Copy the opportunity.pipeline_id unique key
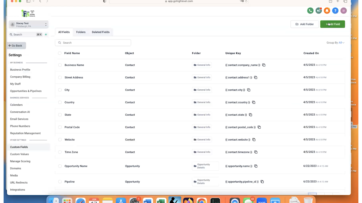362x203 pixels. (x=262, y=182)
